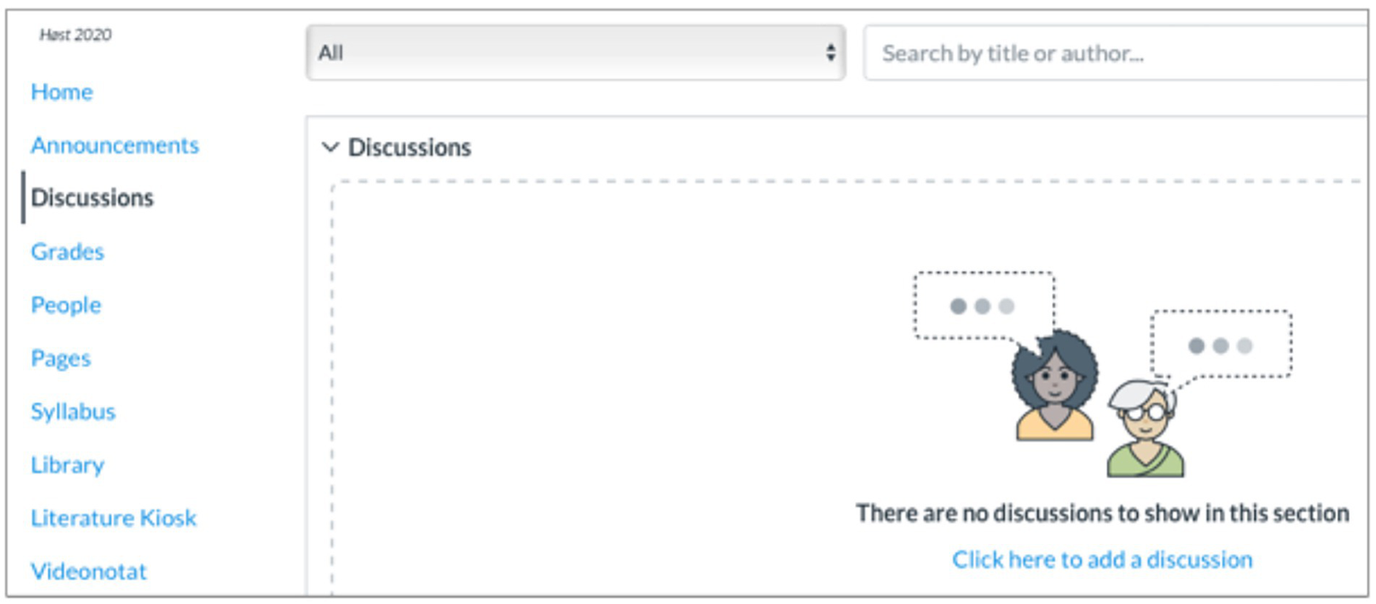Open the Library link
1376x604 pixels.
[x=67, y=465]
